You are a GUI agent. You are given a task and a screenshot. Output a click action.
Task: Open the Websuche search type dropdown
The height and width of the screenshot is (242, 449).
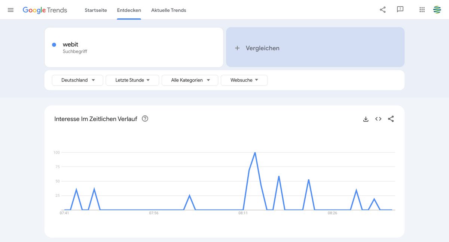[244, 80]
